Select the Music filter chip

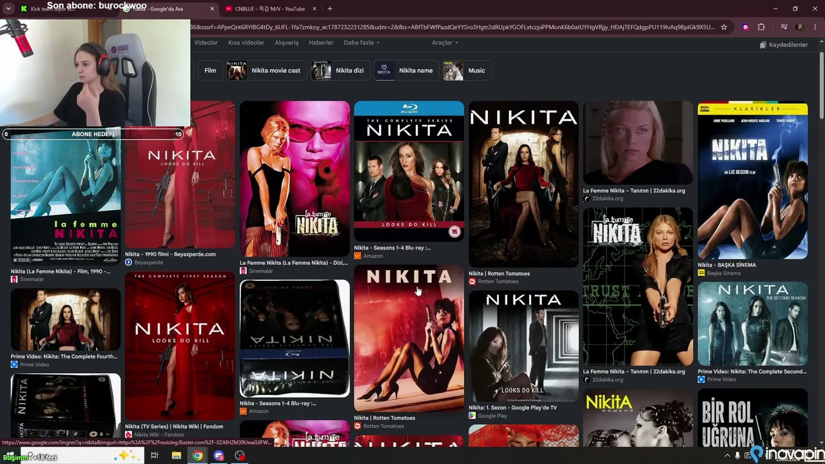(x=467, y=70)
